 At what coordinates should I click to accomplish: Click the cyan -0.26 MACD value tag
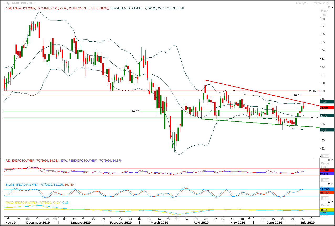327,213
